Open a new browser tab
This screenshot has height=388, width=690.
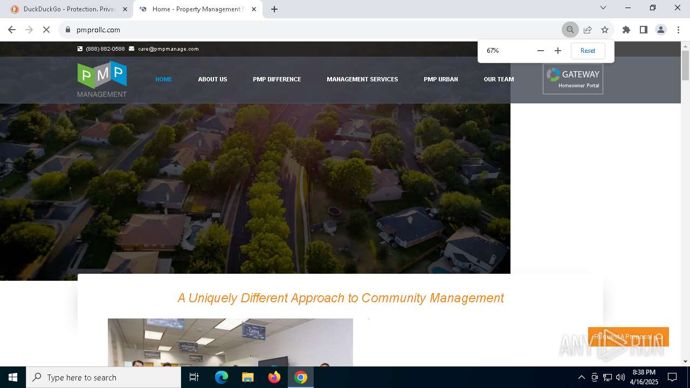(x=274, y=9)
